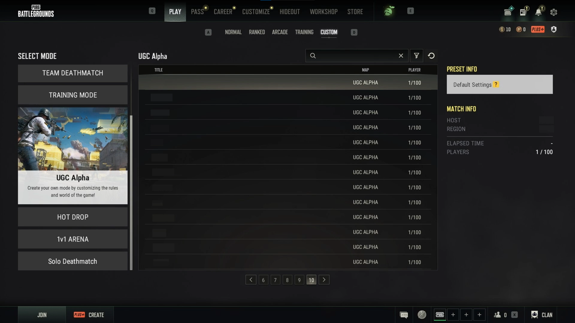Open the STORE tab
Viewport: 575px width, 323px height.
coord(355,11)
